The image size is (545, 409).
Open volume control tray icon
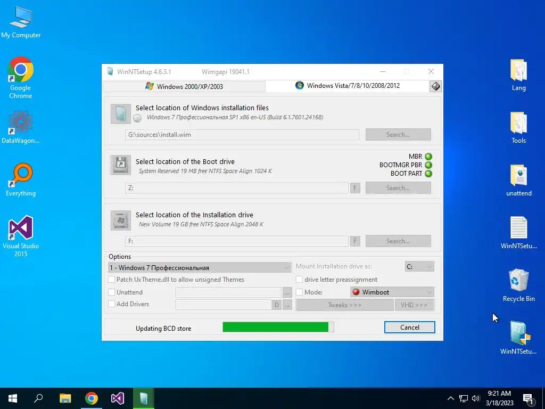point(476,398)
